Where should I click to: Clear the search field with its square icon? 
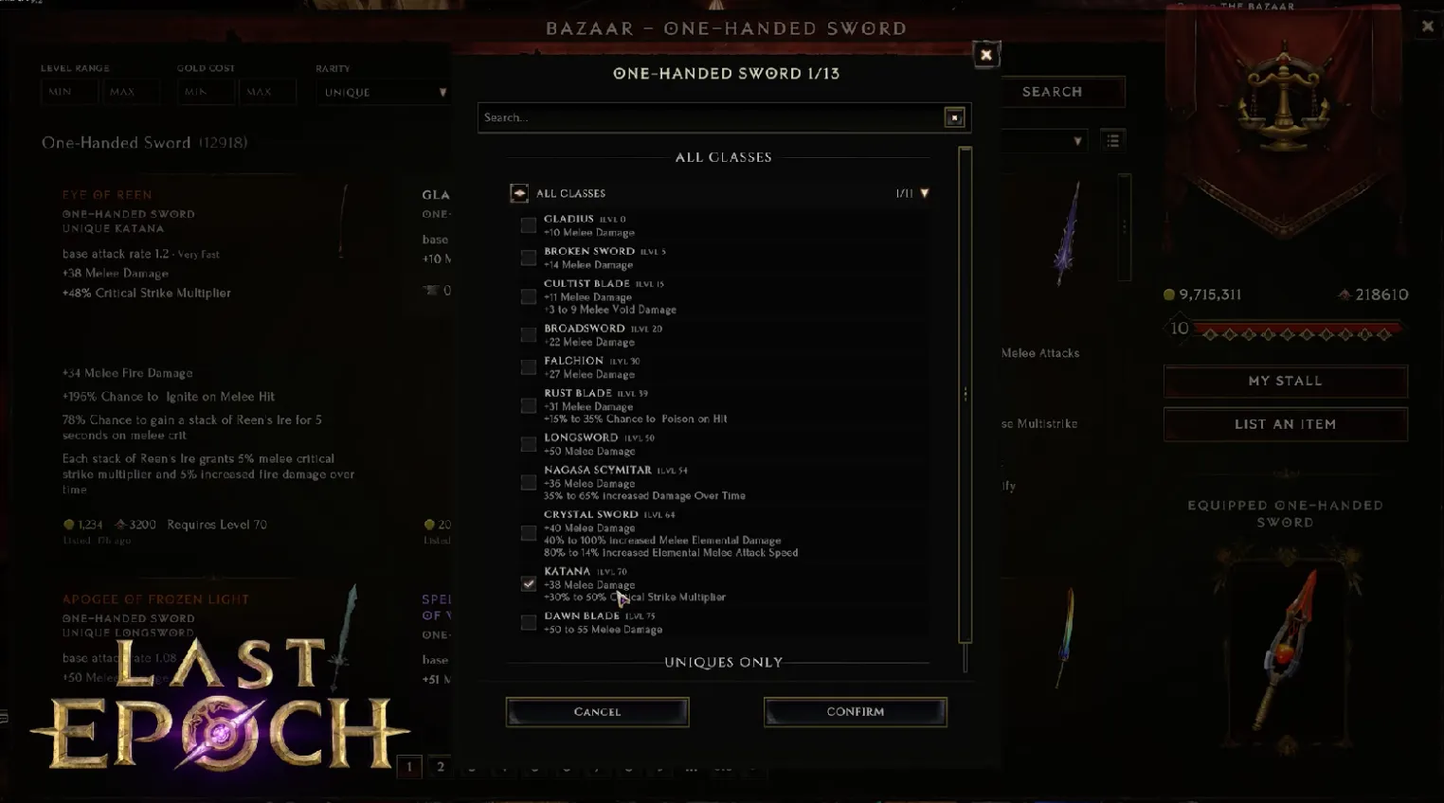pos(954,117)
